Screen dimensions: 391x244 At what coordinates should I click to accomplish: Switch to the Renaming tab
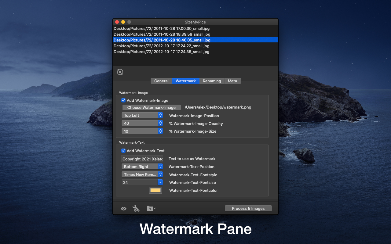pyautogui.click(x=212, y=81)
